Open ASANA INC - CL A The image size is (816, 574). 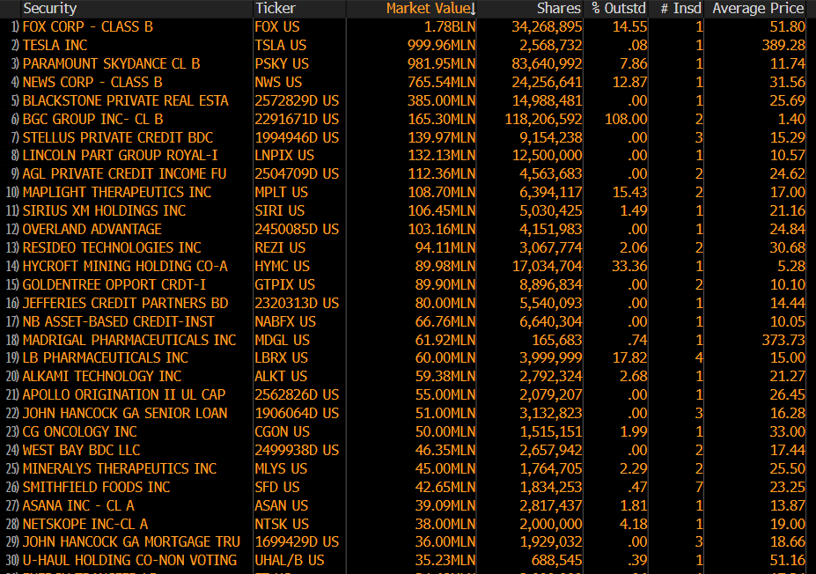tap(78, 506)
